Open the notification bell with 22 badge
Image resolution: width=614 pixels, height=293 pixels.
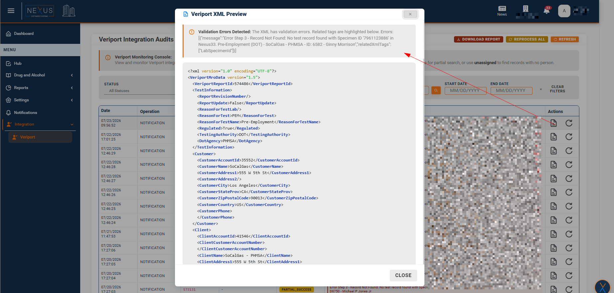546,11
